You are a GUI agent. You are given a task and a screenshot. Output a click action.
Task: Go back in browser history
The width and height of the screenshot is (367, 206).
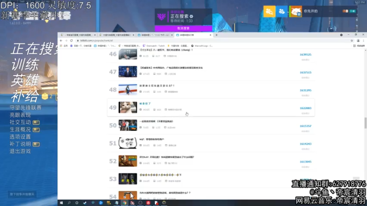click(61, 41)
